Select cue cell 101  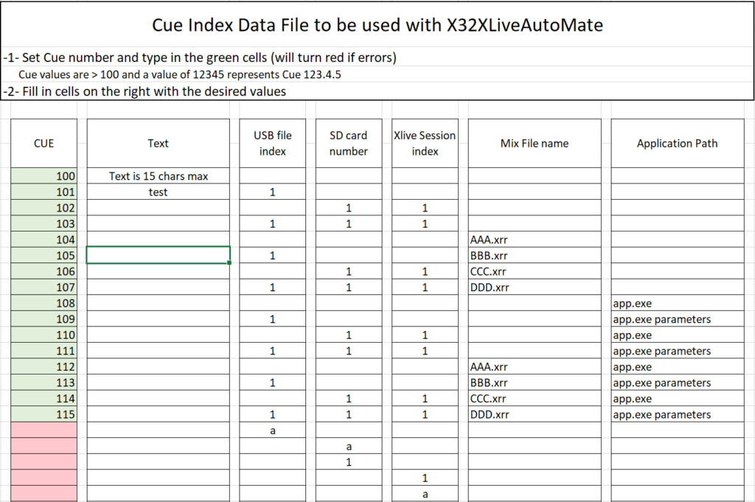pos(44,192)
